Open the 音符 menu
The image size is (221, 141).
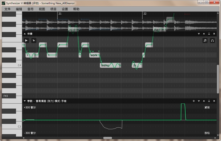point(30,9)
